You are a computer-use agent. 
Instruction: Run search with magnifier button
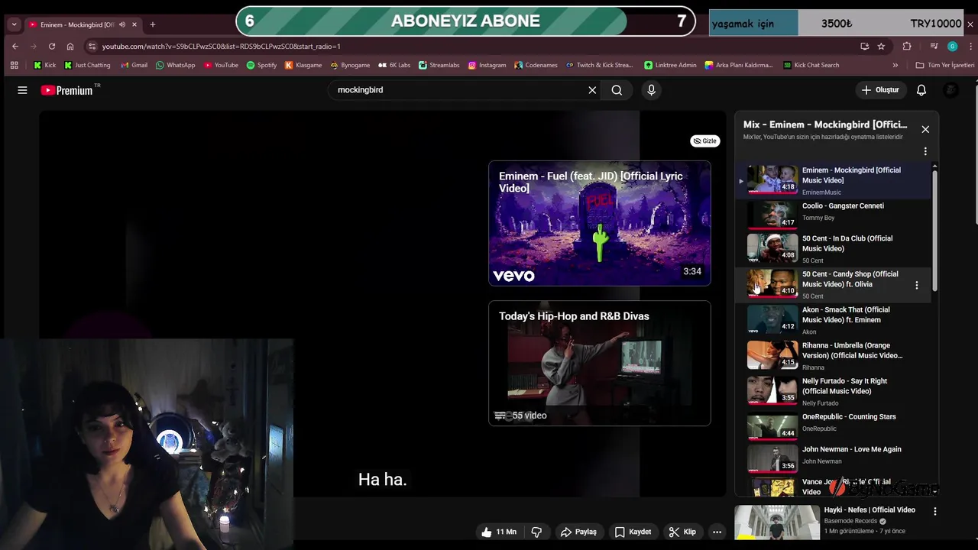coord(617,90)
